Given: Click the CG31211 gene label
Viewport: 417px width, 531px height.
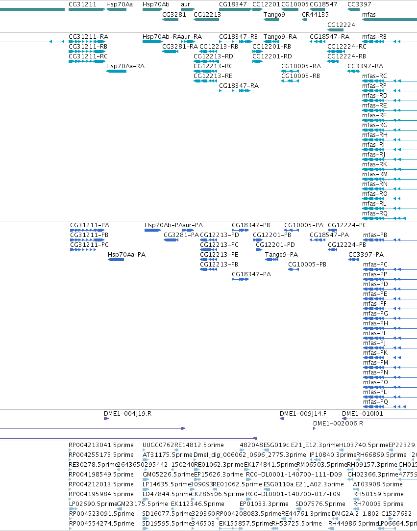Looking at the screenshot, I should click(x=82, y=4).
